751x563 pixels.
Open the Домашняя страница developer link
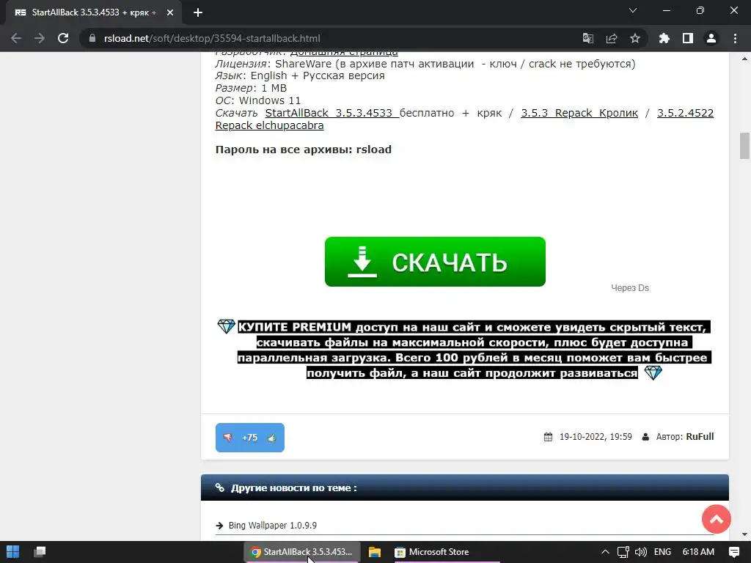(x=344, y=53)
